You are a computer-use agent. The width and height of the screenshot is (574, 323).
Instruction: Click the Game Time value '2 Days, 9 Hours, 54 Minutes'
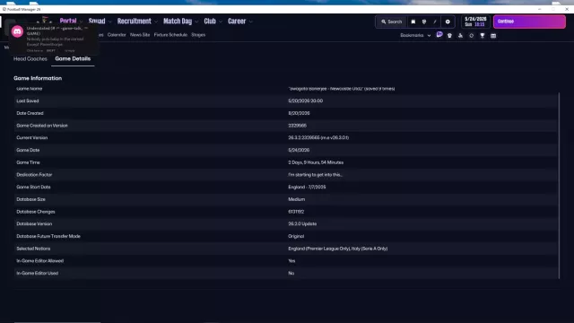(316, 162)
